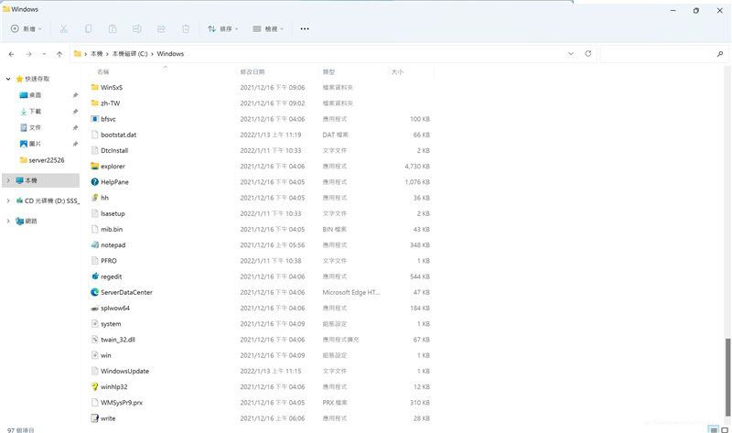Open the 排序 (Sort) dropdown menu
The width and height of the screenshot is (732, 433).
(222, 28)
